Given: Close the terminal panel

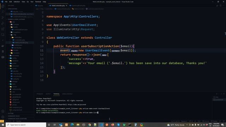Looking at the screenshot, I should point(224,94).
